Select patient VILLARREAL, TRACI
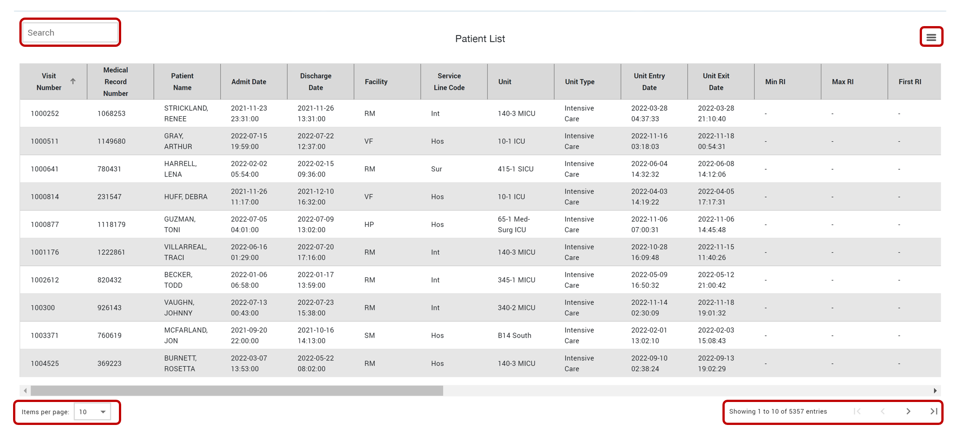The image size is (958, 438). coord(185,253)
